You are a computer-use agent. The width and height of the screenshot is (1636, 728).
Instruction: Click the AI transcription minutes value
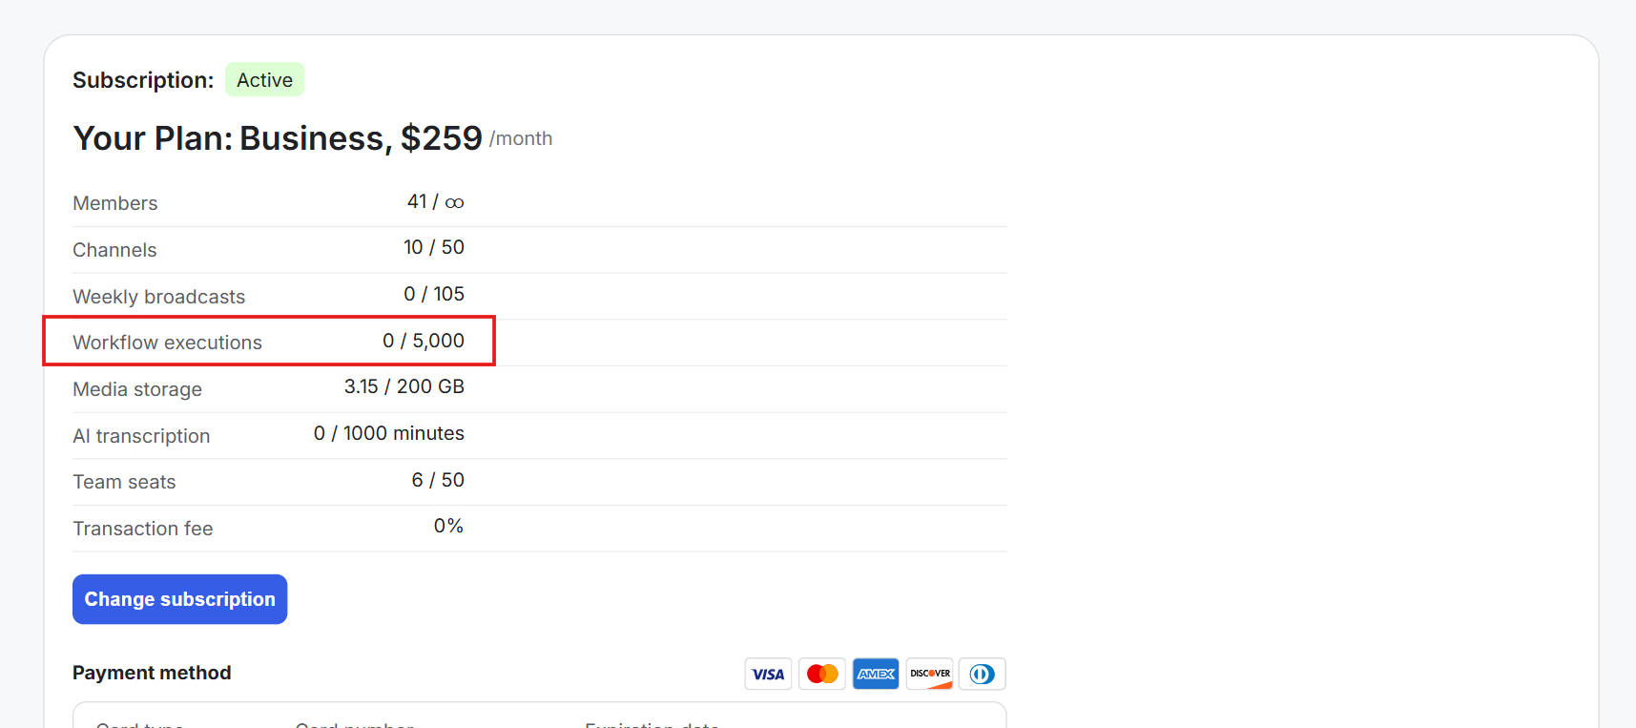pyautogui.click(x=389, y=433)
